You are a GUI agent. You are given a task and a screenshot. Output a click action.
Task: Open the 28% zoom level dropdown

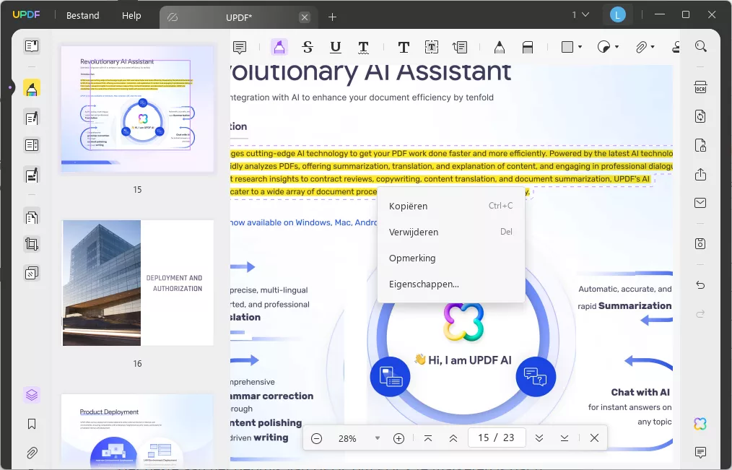pos(378,438)
